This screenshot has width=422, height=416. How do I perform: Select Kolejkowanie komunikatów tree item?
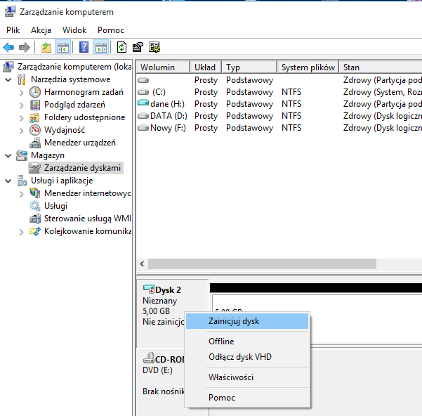click(88, 231)
